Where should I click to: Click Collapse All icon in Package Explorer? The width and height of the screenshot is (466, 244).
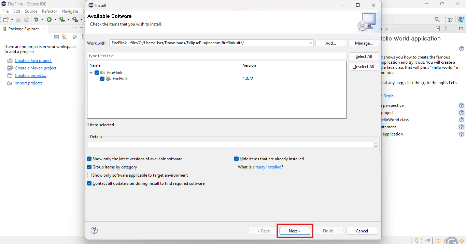pos(57,37)
